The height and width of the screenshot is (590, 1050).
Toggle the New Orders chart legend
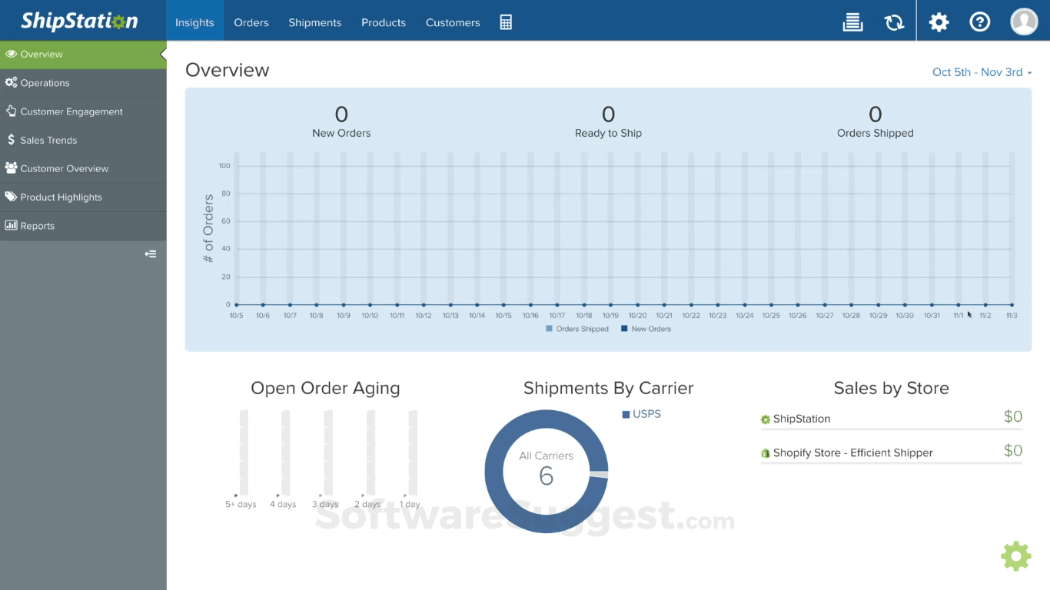pos(646,328)
